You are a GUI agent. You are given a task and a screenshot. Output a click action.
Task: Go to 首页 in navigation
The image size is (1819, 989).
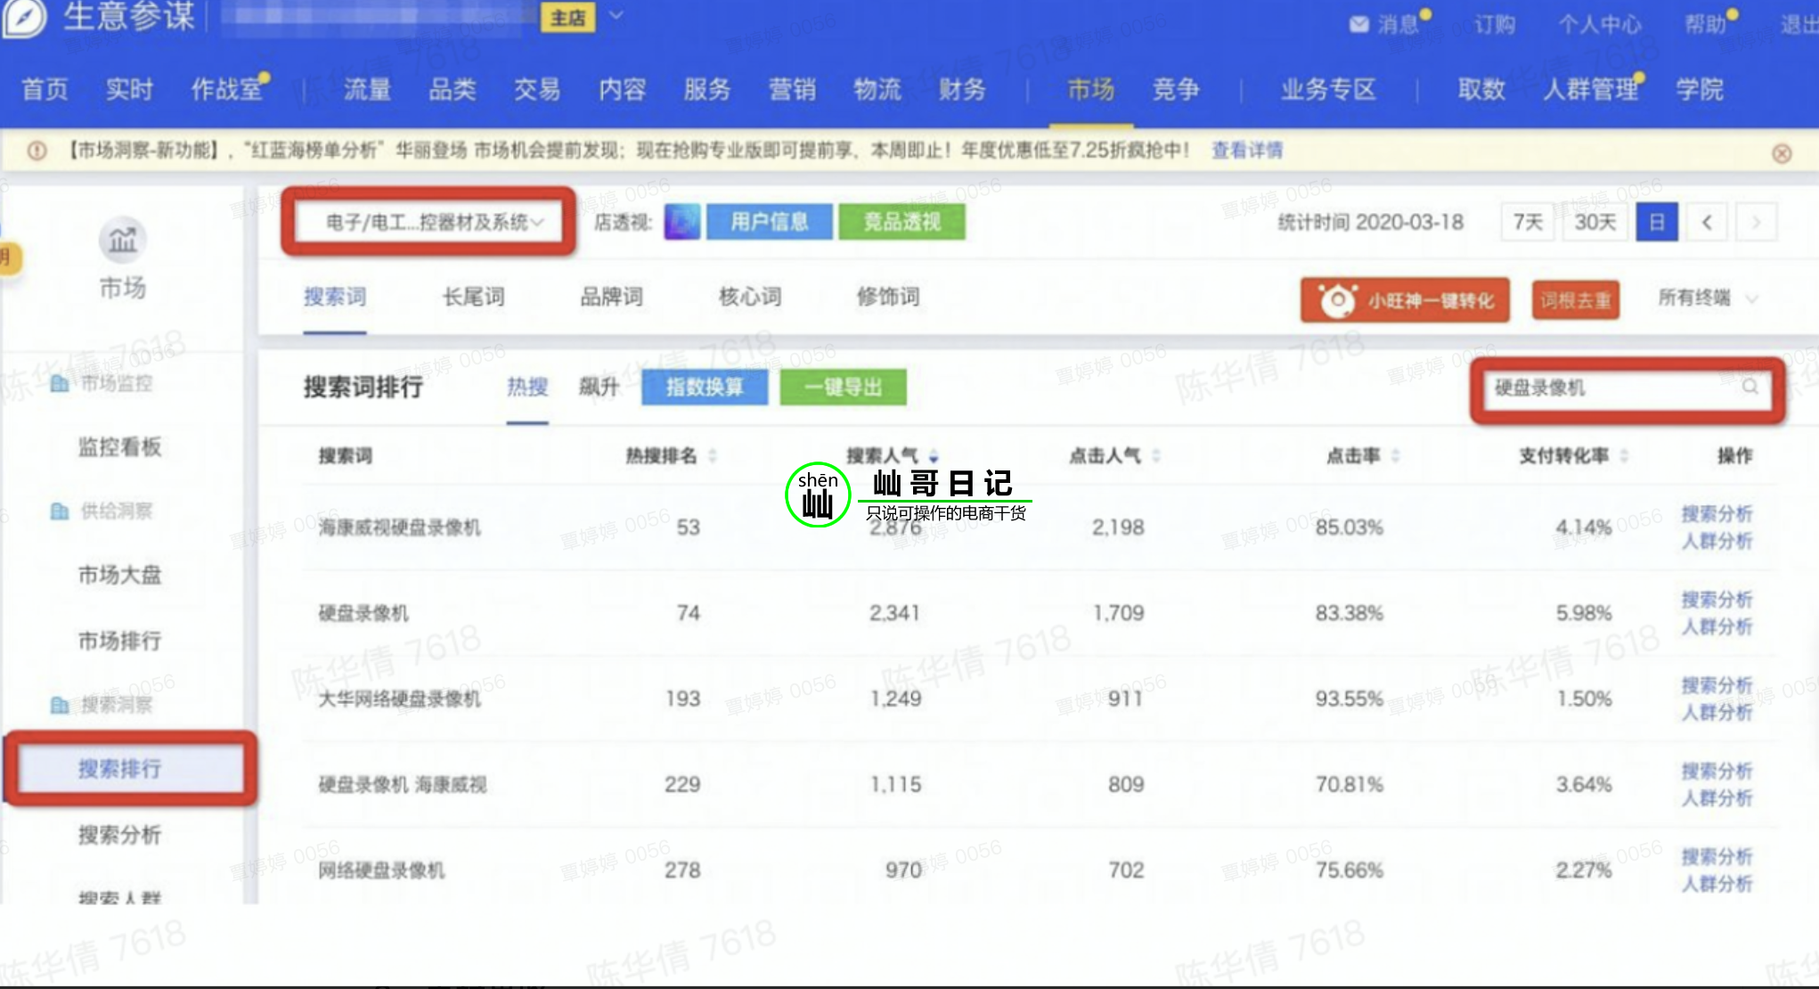45,89
